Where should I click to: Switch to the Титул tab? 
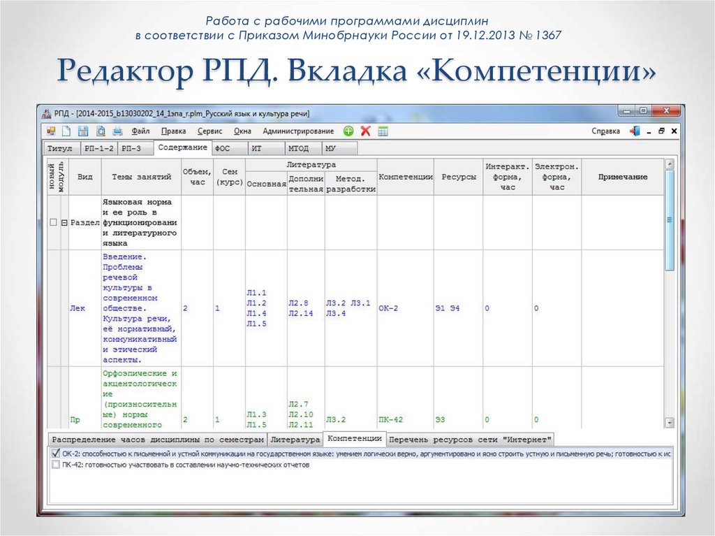tap(61, 147)
